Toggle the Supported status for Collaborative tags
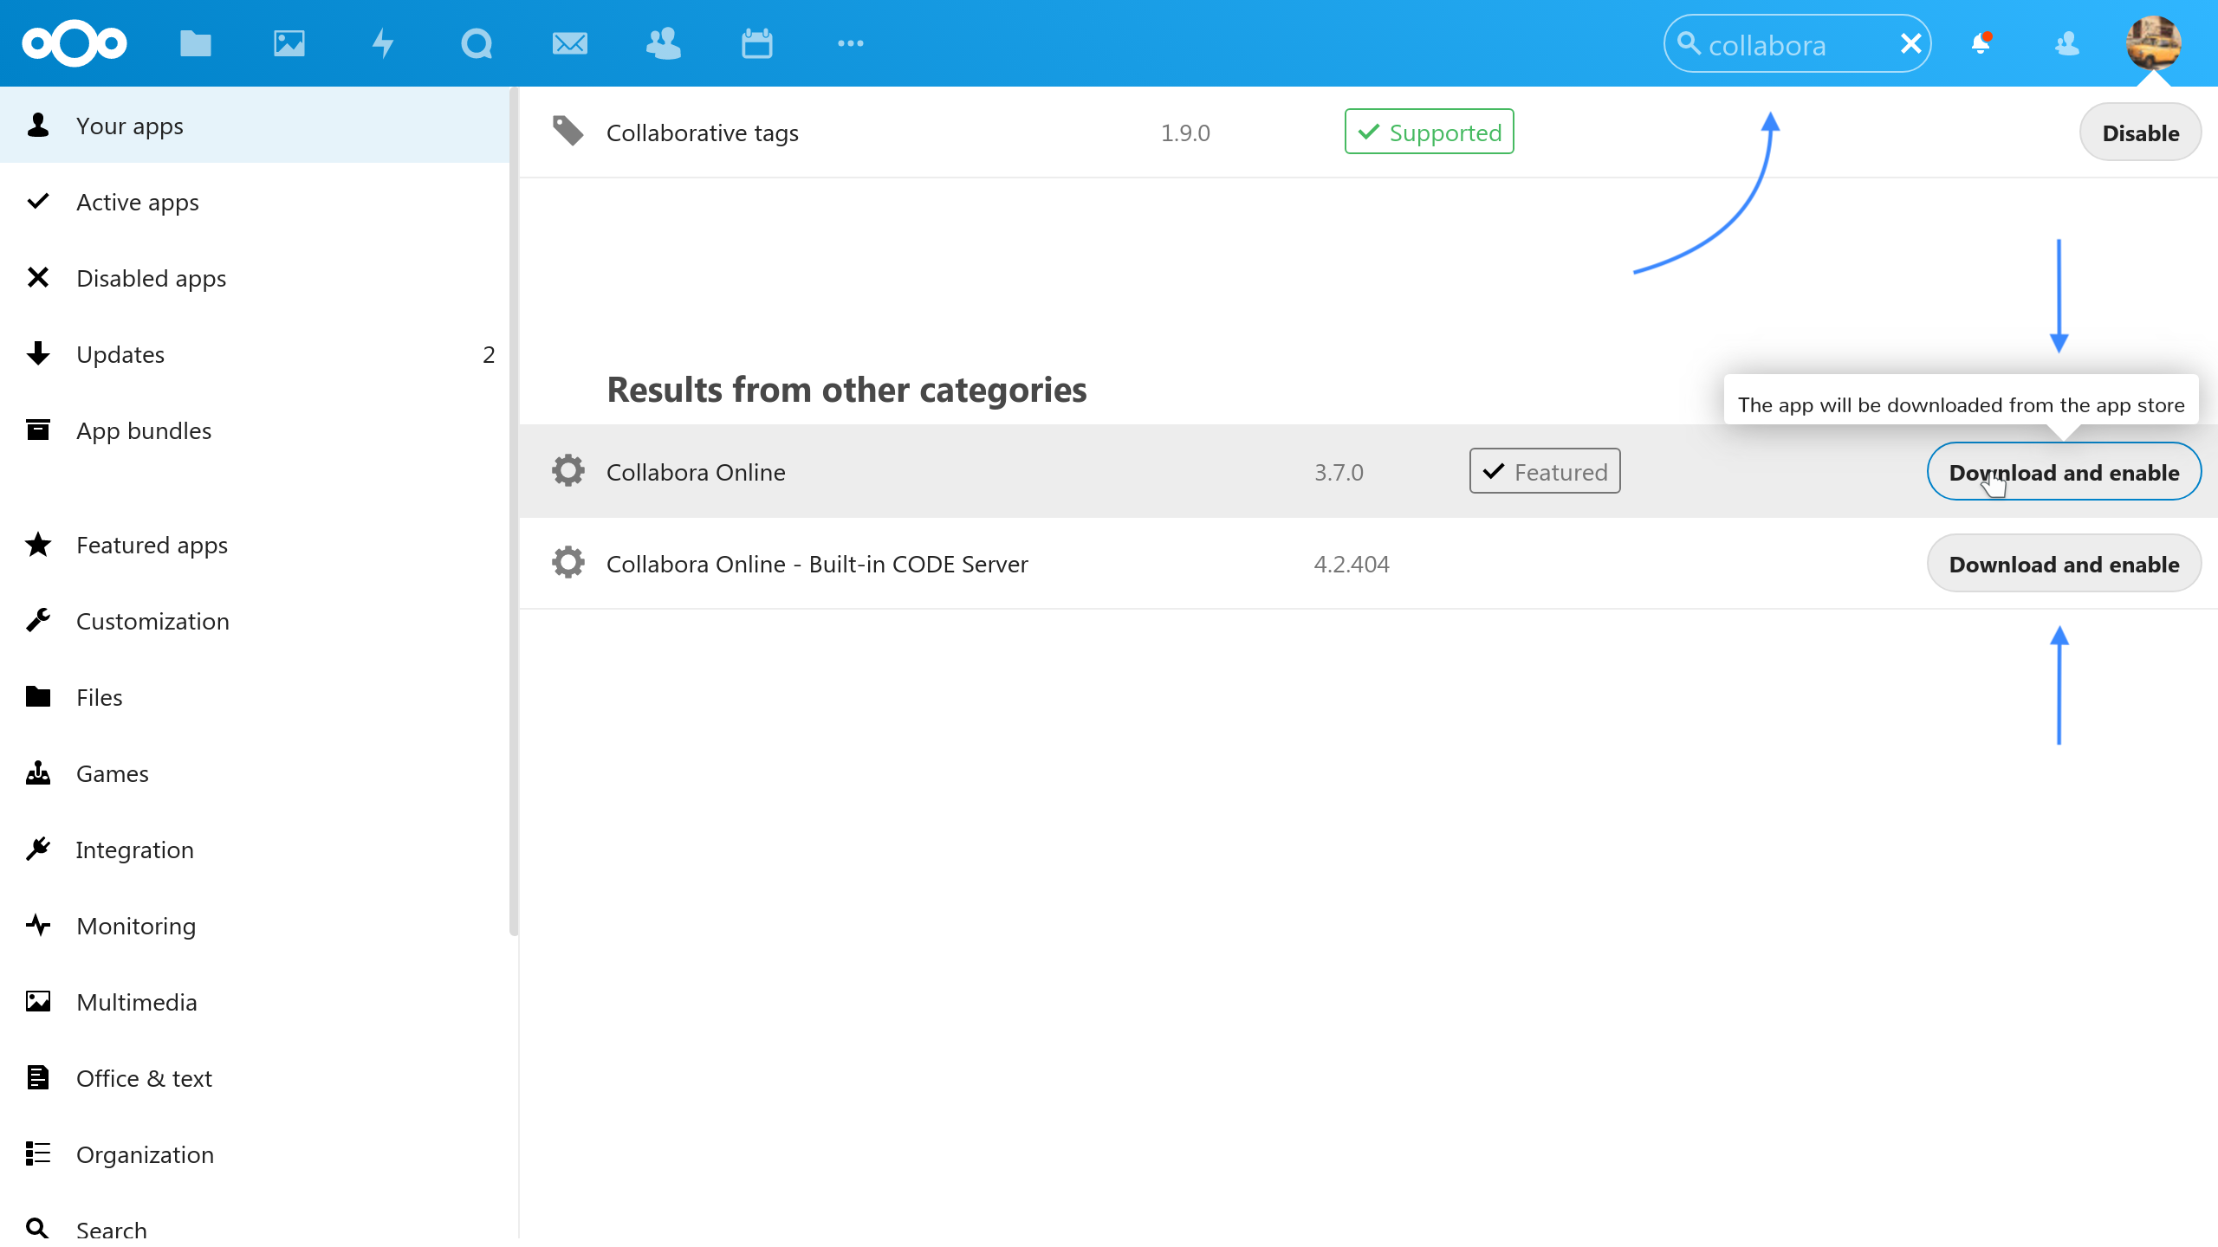This screenshot has height=1247, width=2218. pos(1427,132)
